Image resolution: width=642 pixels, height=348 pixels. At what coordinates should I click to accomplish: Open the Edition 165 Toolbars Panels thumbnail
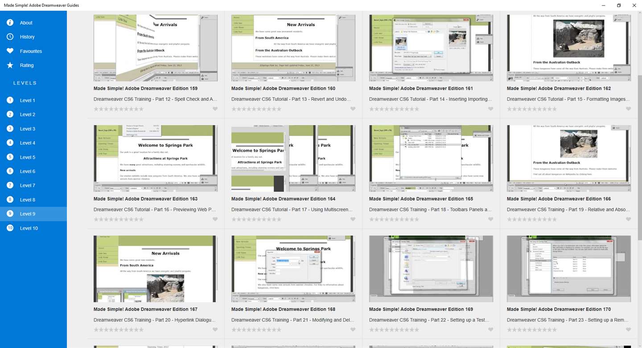click(x=431, y=158)
